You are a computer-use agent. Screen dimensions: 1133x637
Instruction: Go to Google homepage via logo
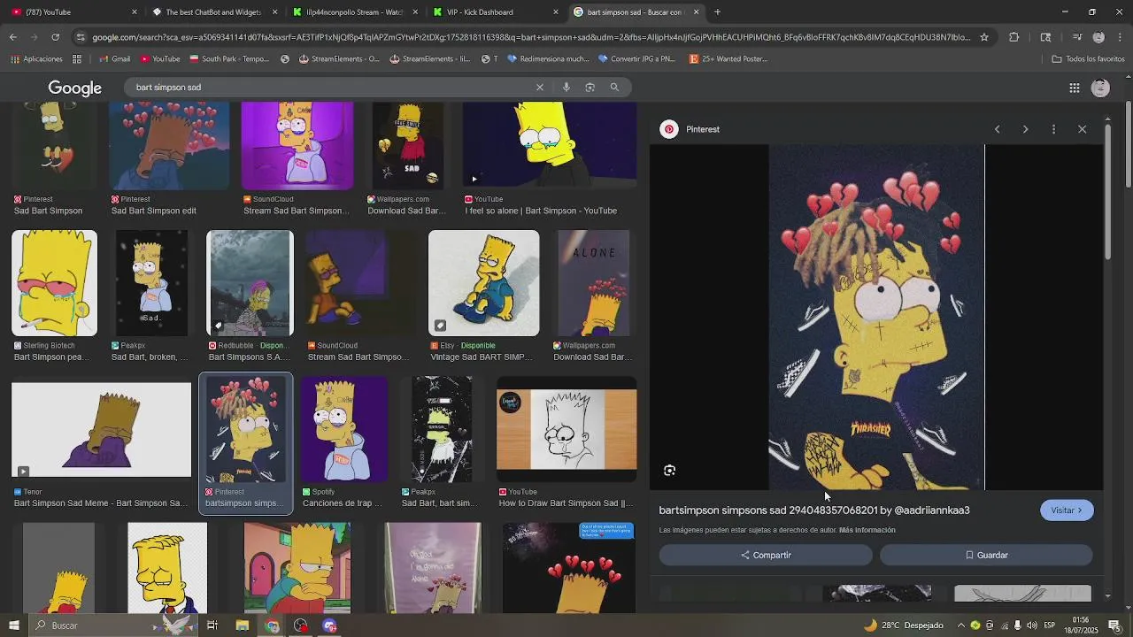(x=75, y=88)
